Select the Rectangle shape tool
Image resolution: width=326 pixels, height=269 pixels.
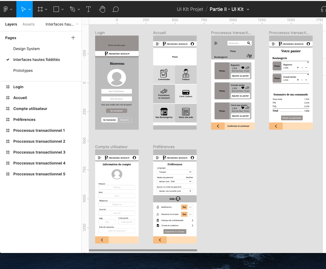pyautogui.click(x=57, y=9)
